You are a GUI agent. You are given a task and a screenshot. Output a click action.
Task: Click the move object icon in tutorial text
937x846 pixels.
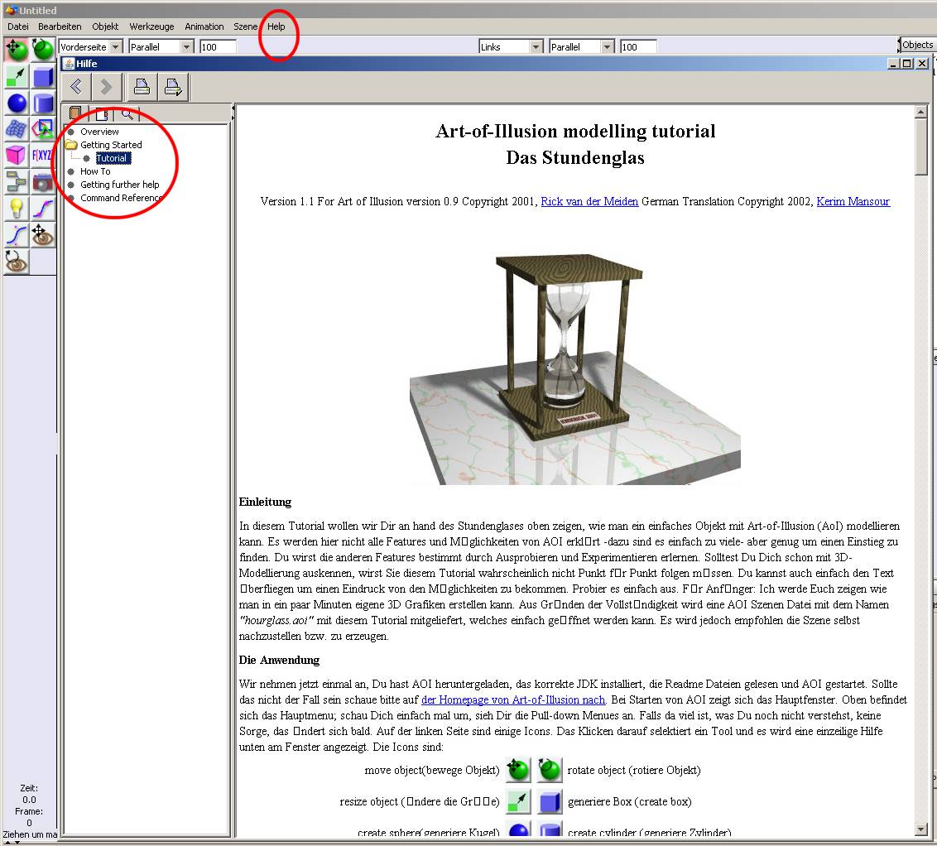518,770
